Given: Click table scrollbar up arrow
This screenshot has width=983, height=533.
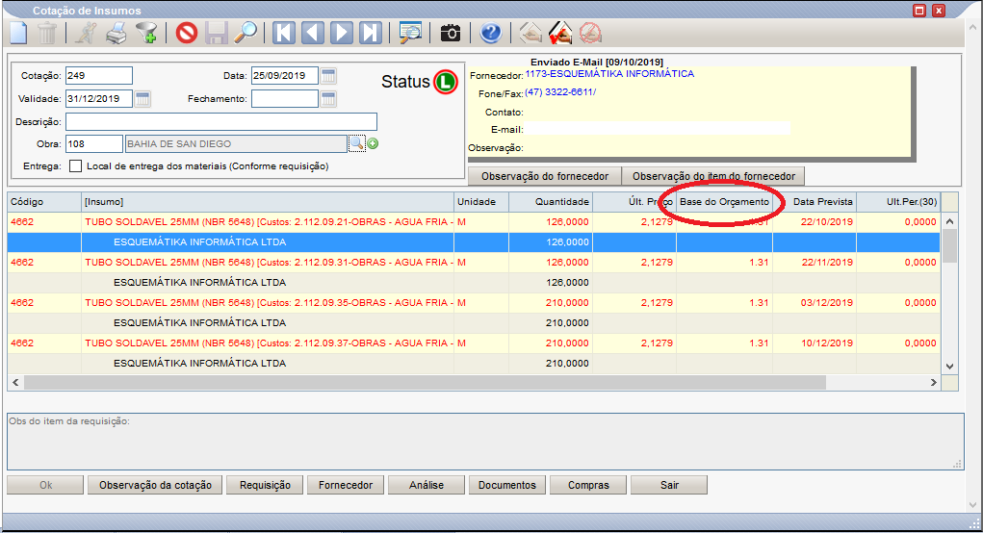Looking at the screenshot, I should tap(949, 221).
